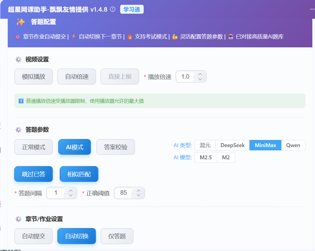
Task: Click the gear icon beside 视频设置
Action: pos(18,59)
